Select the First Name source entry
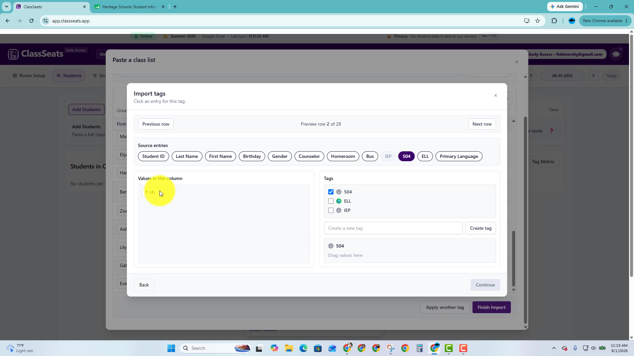 tap(221, 156)
